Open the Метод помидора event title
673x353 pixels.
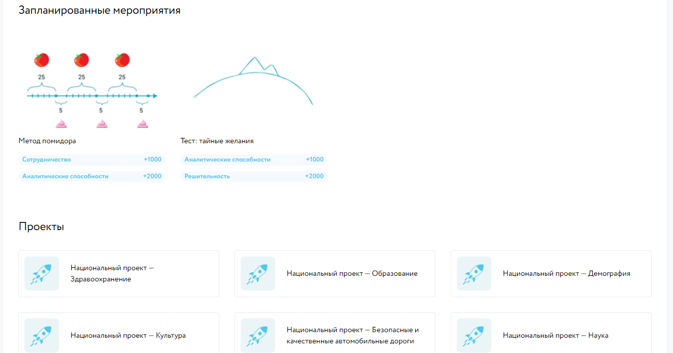coord(47,141)
